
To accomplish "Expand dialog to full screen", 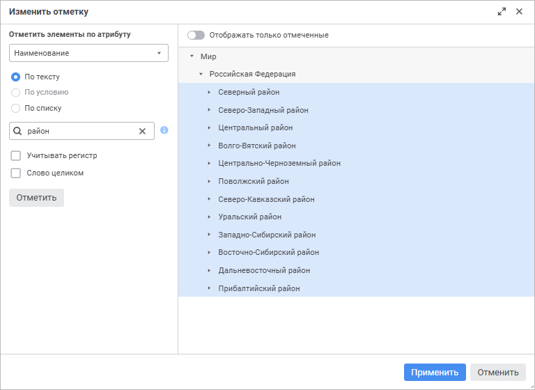I will [502, 12].
